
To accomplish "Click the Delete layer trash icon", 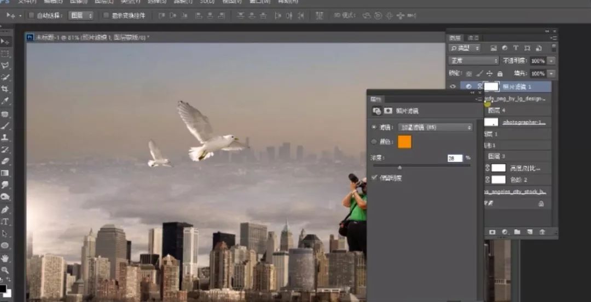I will click(542, 232).
